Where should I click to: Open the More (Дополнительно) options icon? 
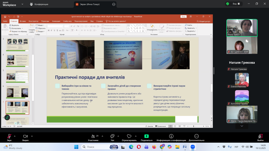(196, 136)
